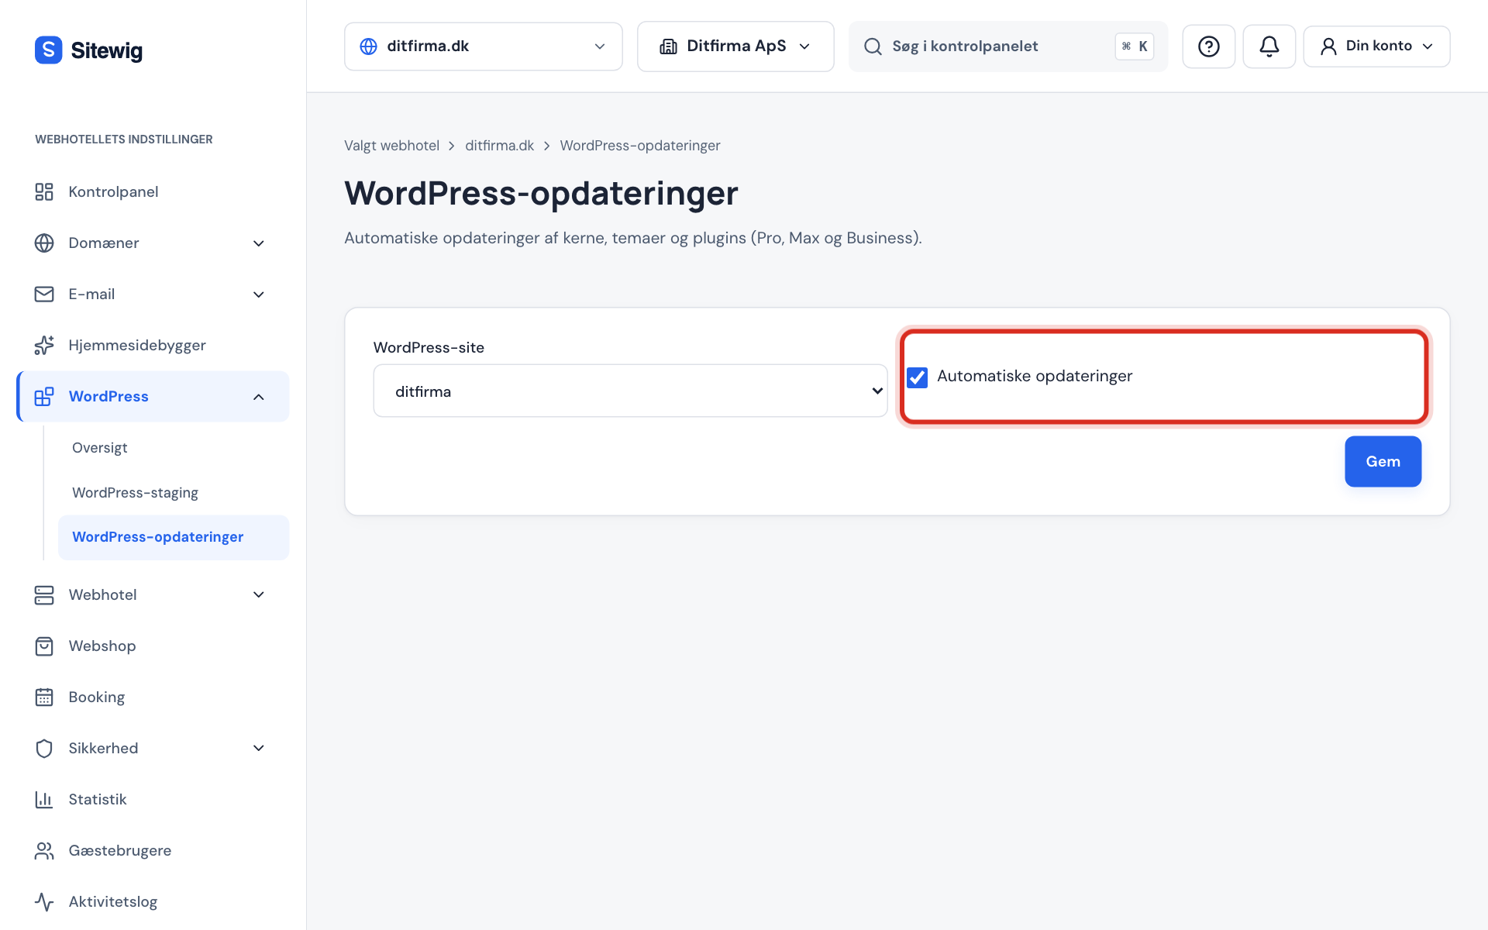
Task: Open notifications with the bell icon
Action: (1269, 46)
